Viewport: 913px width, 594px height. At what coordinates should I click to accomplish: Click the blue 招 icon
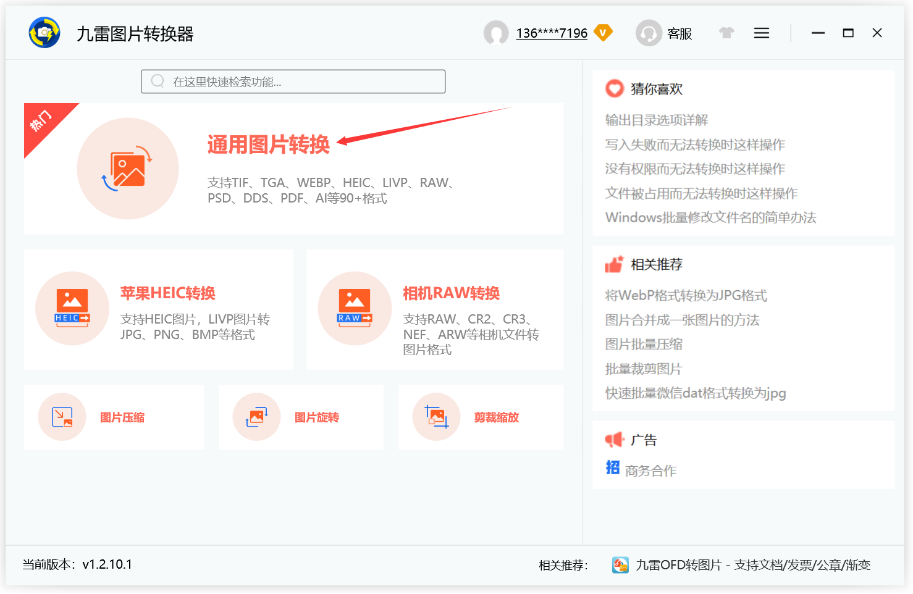pyautogui.click(x=613, y=467)
